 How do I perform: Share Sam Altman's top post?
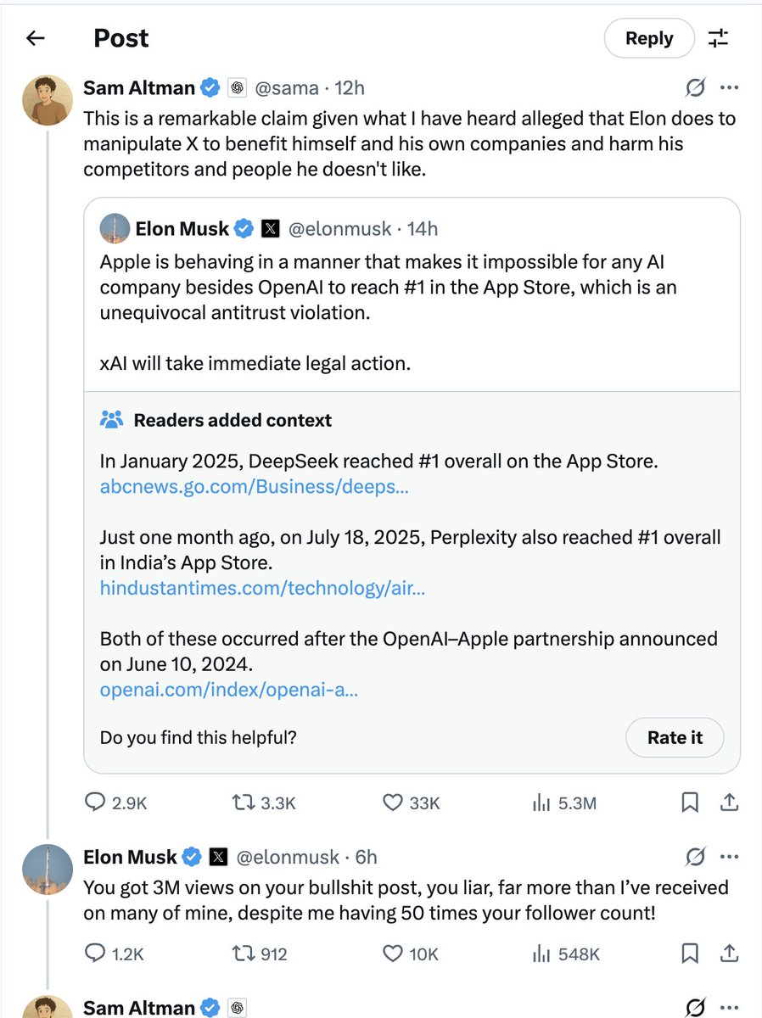[x=729, y=802]
